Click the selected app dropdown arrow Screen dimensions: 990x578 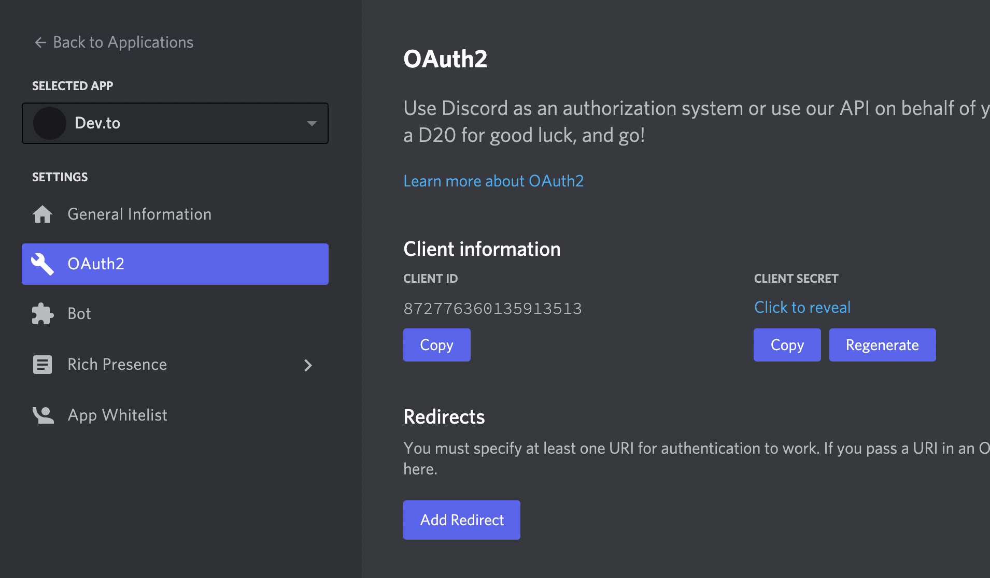pos(312,123)
